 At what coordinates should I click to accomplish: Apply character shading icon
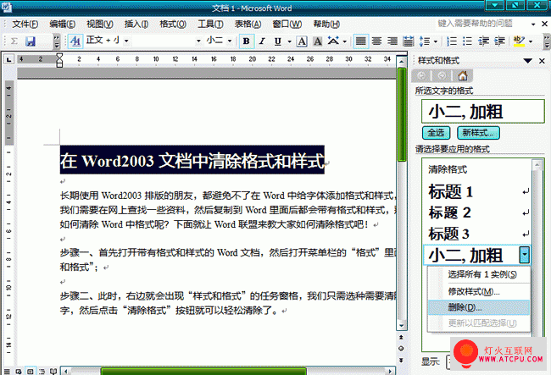click(317, 41)
